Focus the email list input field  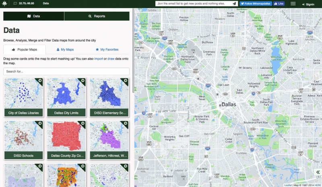click(x=194, y=4)
